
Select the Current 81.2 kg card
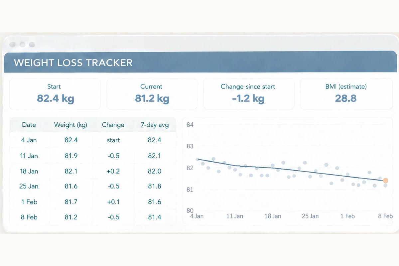click(152, 94)
